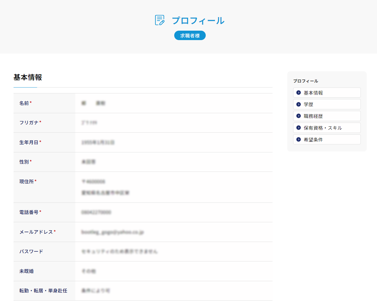The image size is (377, 308).
Task: Click the 電話番号 row label
Action: tap(29, 212)
